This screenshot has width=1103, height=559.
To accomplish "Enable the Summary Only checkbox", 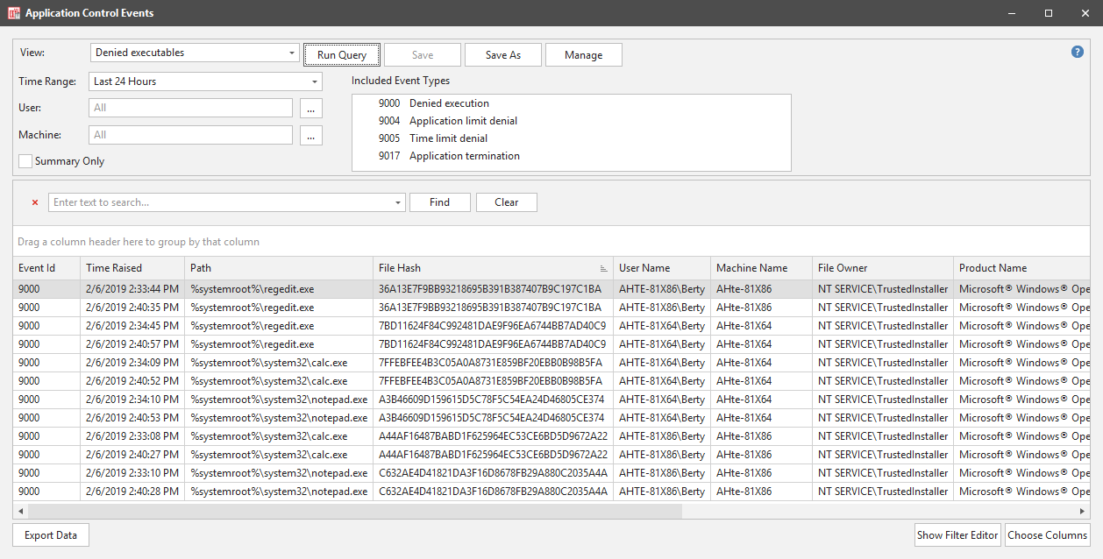I will pyautogui.click(x=26, y=161).
